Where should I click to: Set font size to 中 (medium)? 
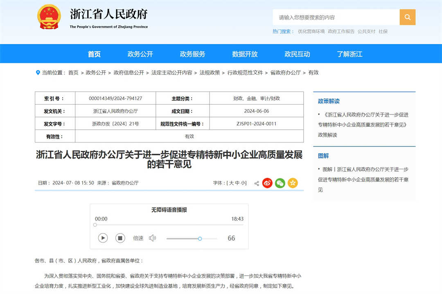[x=237, y=183]
